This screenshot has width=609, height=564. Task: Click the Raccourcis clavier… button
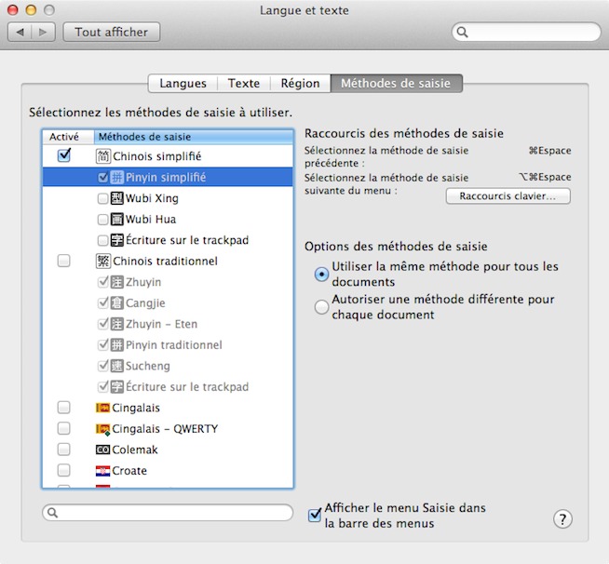click(x=507, y=196)
